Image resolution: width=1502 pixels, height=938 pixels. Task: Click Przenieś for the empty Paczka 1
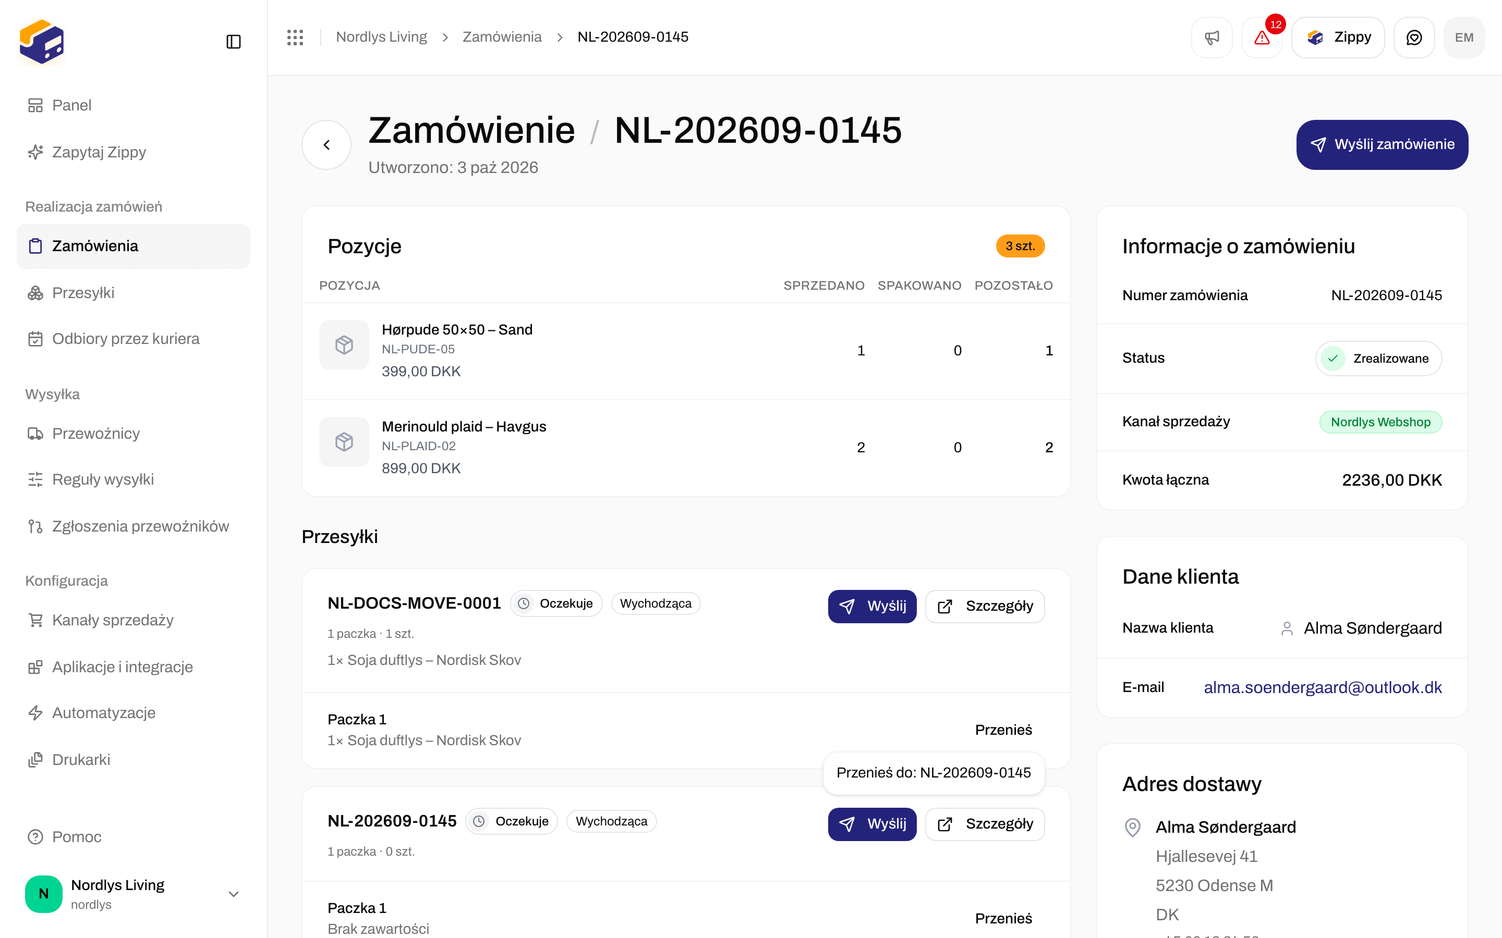point(1003,919)
